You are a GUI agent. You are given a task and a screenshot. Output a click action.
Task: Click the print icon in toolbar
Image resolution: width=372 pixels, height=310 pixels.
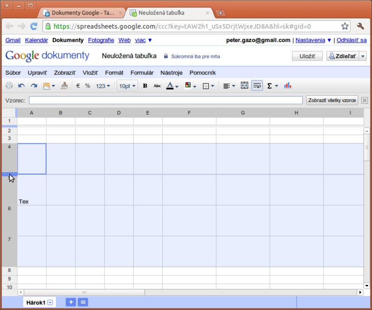[9, 86]
